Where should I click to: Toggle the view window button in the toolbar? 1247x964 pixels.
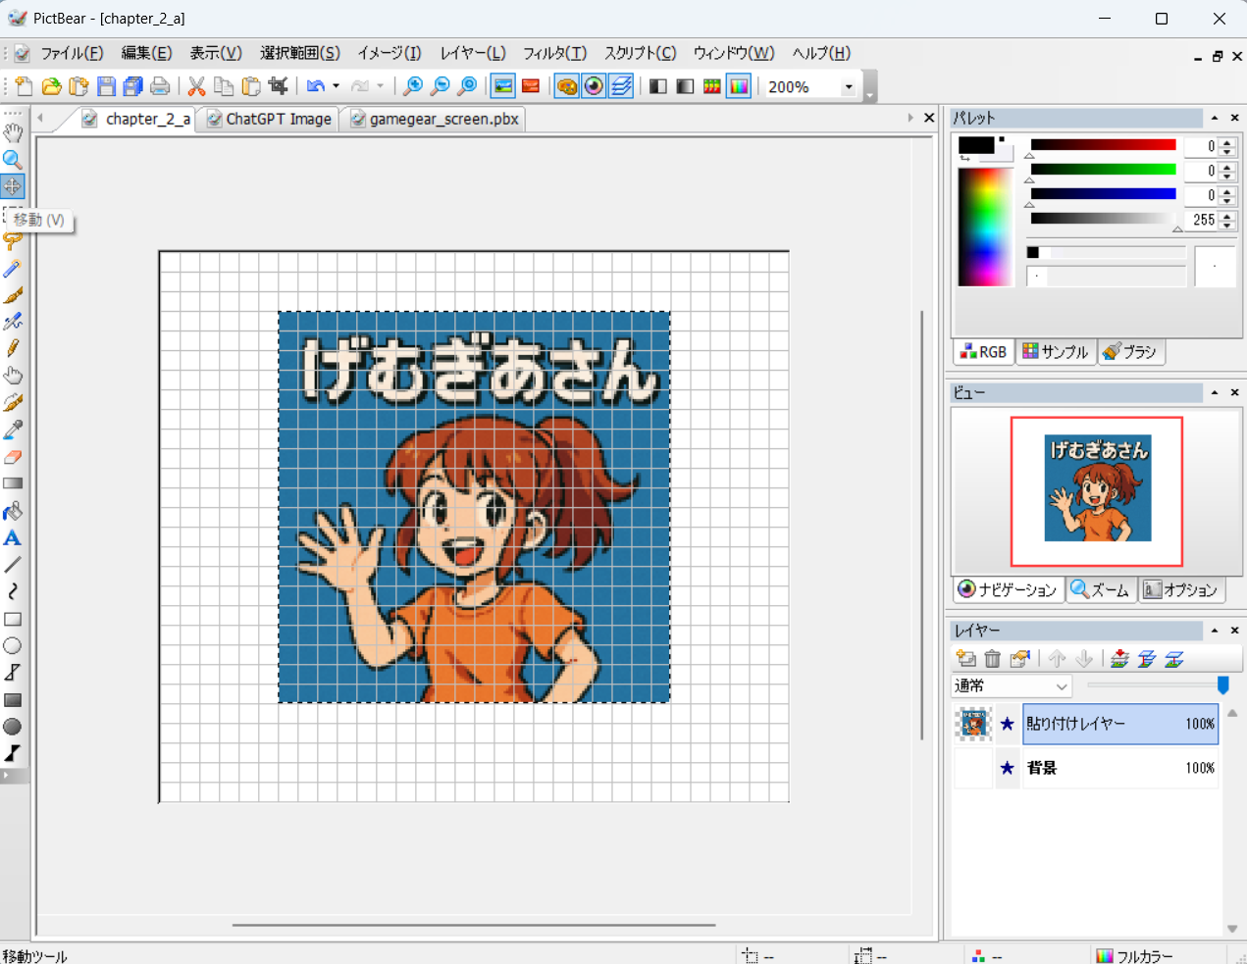click(x=594, y=86)
